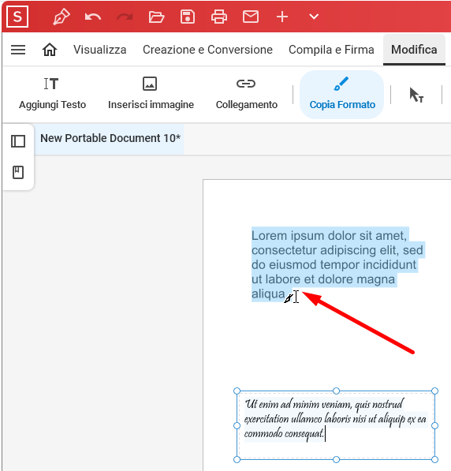Expand the quick access toolbar chevron

coord(314,17)
